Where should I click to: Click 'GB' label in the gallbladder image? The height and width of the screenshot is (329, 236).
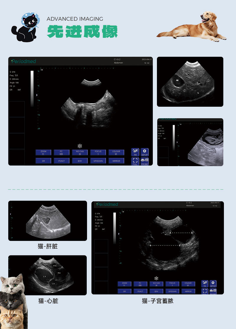click(177, 80)
